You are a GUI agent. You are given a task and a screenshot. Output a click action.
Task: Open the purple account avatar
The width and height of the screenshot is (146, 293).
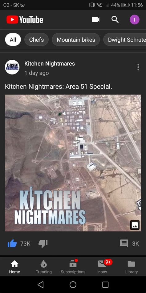tap(135, 19)
